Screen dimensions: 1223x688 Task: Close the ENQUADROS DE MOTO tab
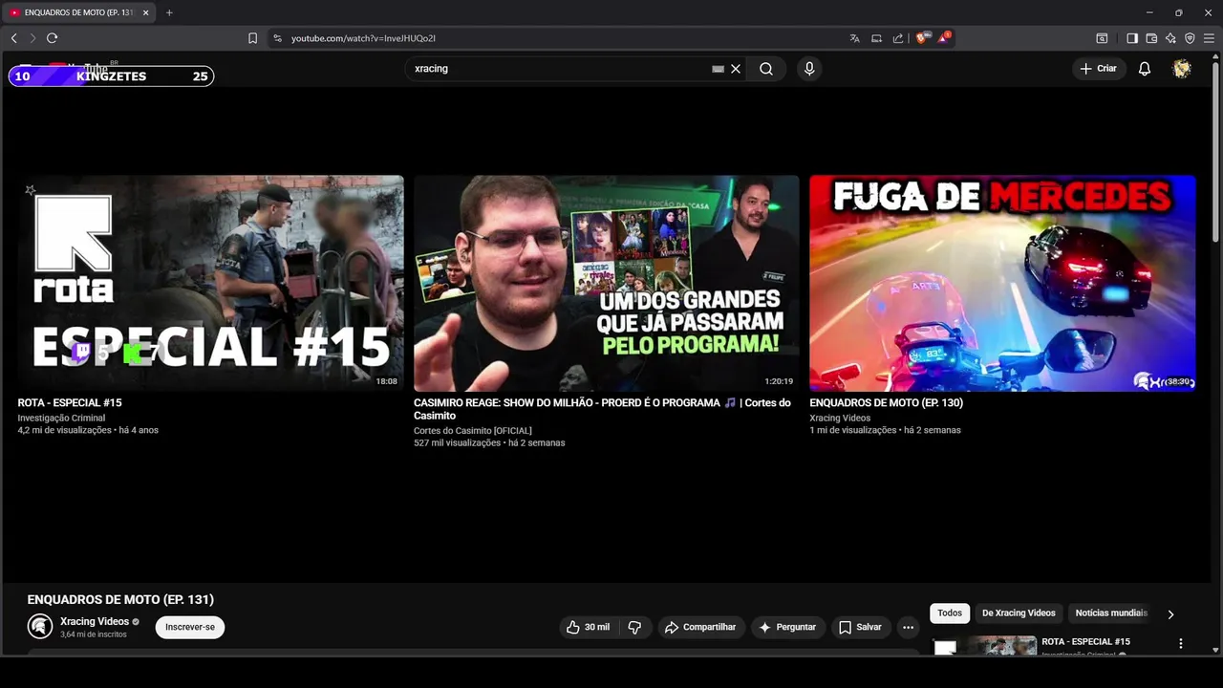[145, 12]
